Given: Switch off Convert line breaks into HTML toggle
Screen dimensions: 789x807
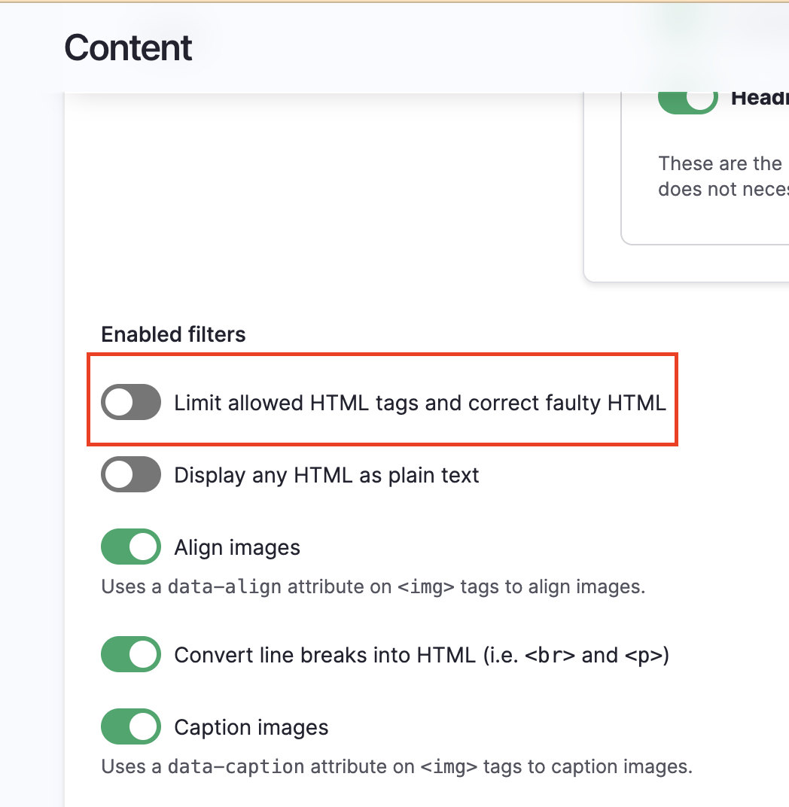Looking at the screenshot, I should [131, 655].
